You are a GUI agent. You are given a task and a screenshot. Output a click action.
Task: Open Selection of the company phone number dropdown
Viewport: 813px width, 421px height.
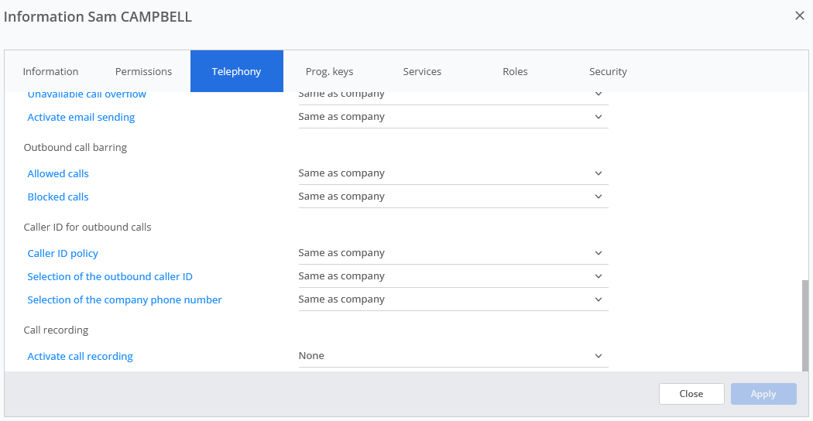point(453,299)
